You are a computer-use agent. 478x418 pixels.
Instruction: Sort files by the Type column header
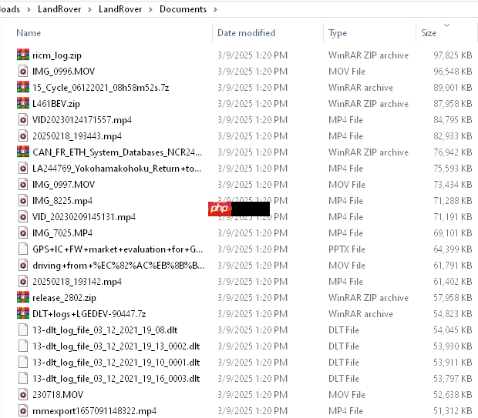[x=338, y=33]
